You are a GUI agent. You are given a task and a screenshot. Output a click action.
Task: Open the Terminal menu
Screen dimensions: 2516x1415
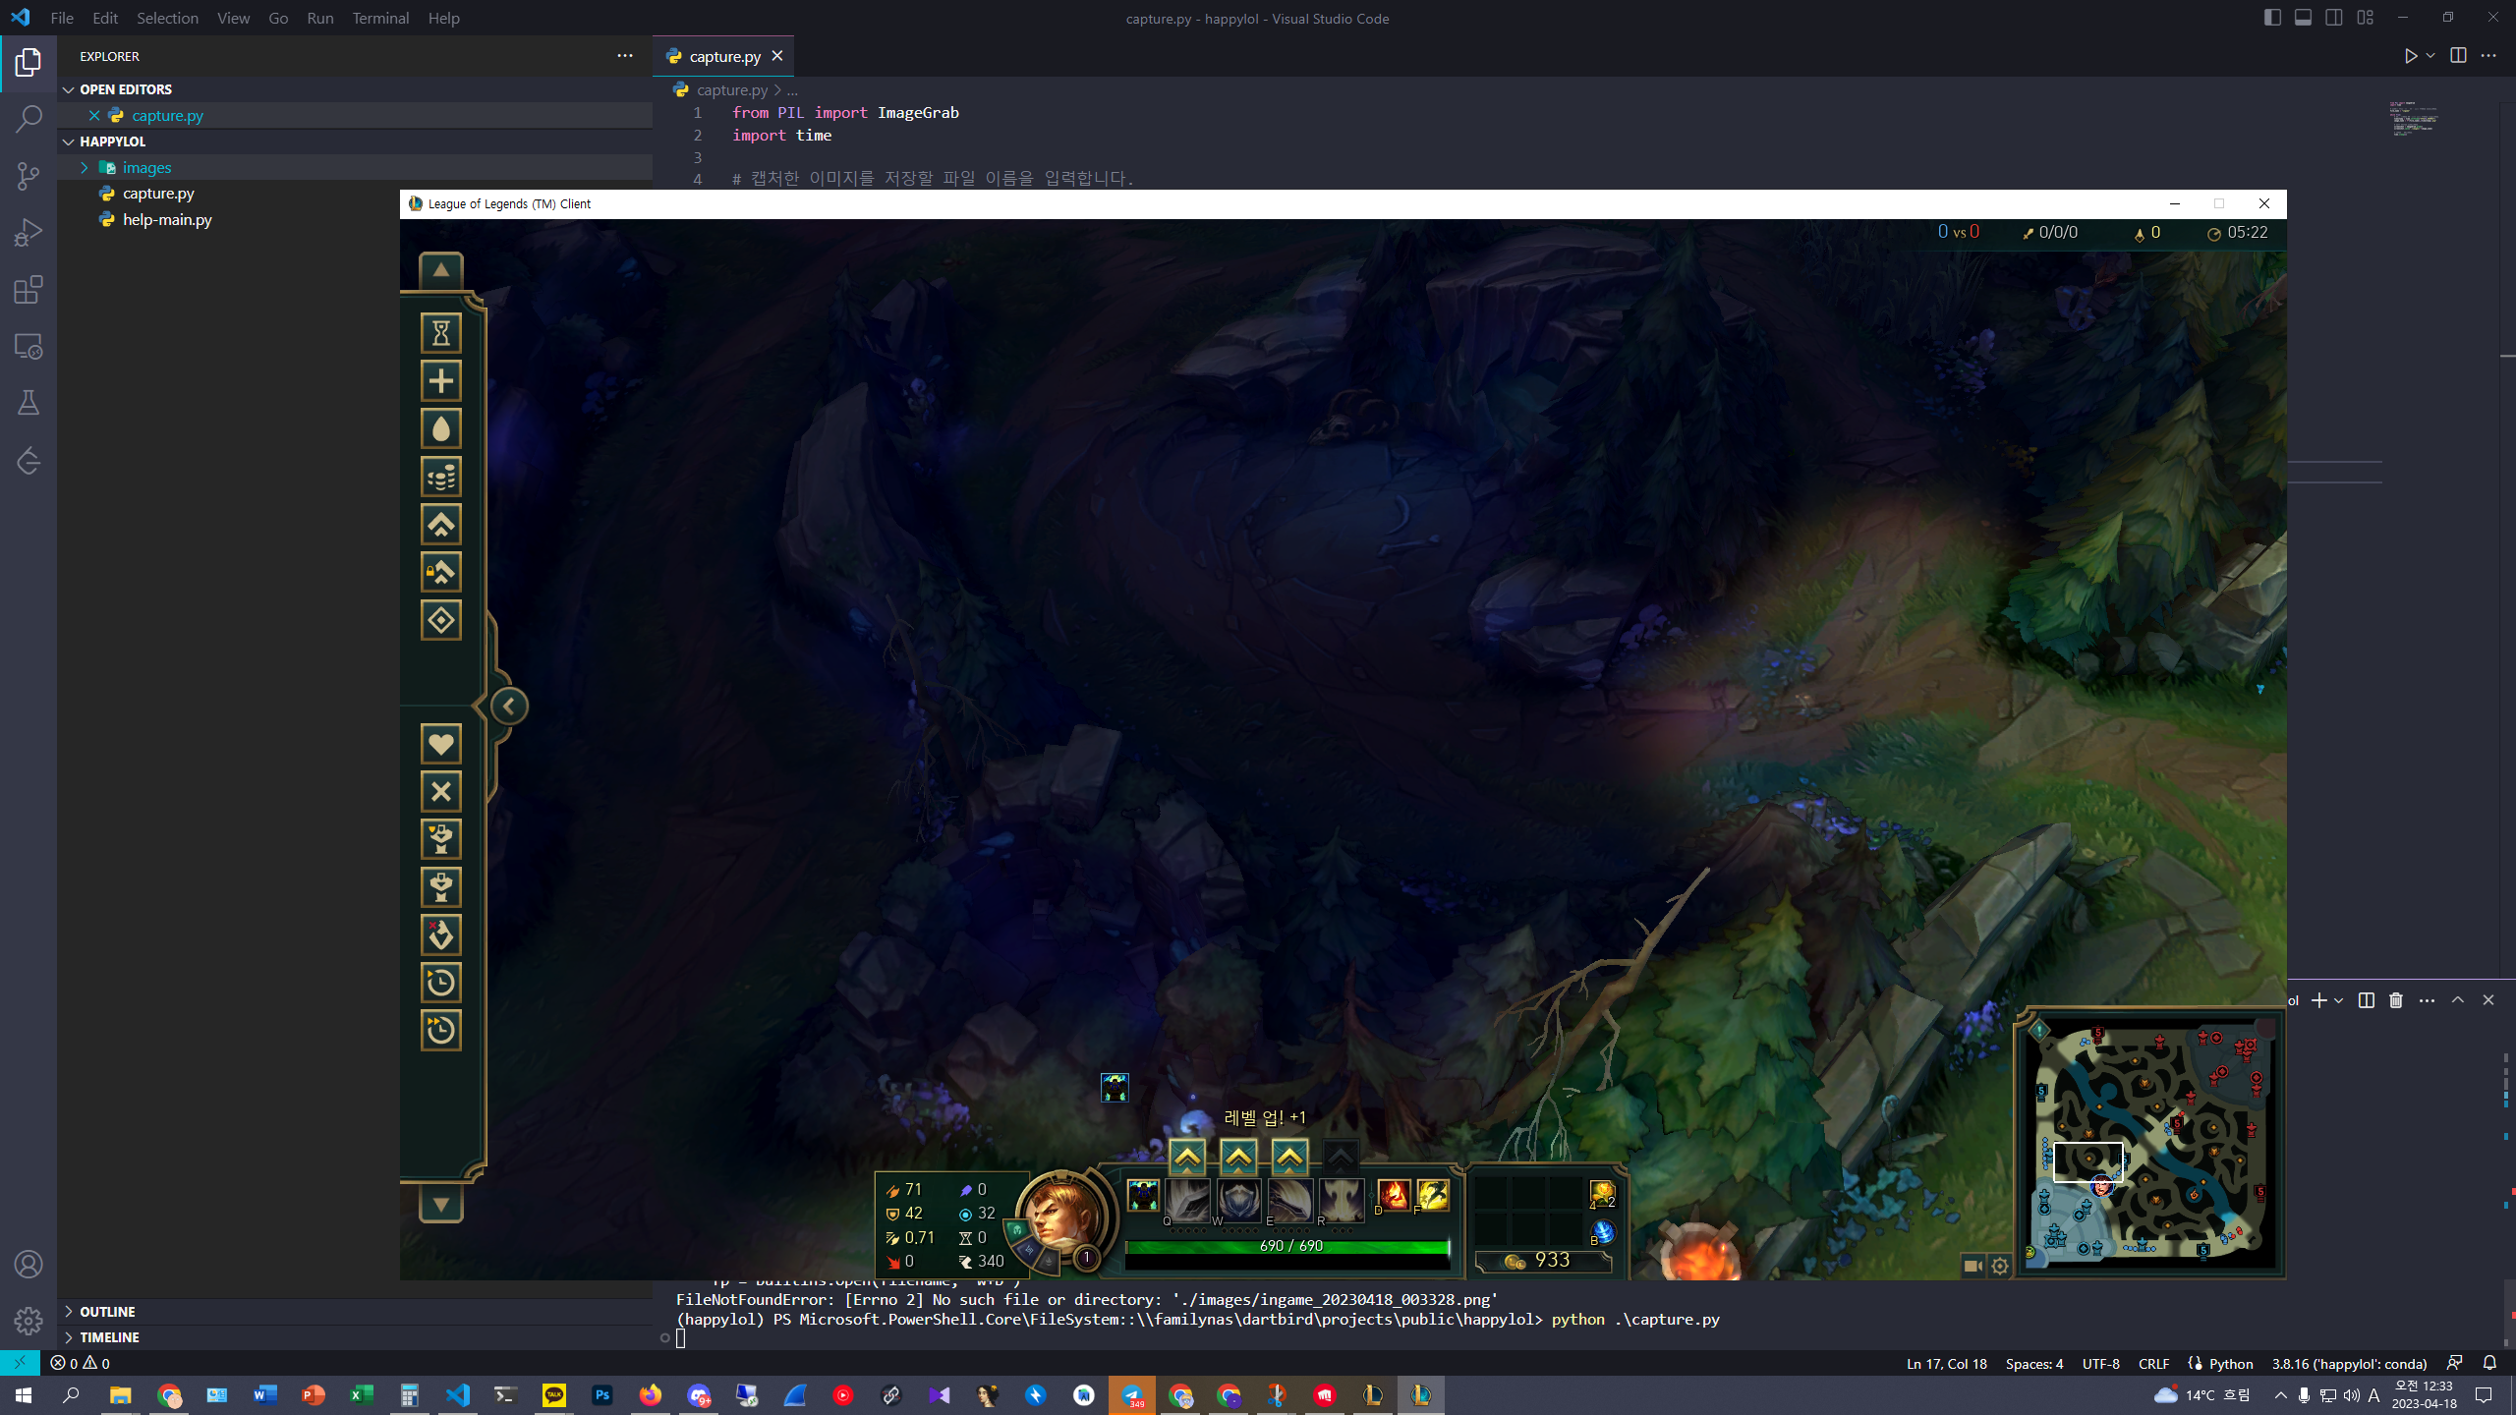(x=380, y=18)
